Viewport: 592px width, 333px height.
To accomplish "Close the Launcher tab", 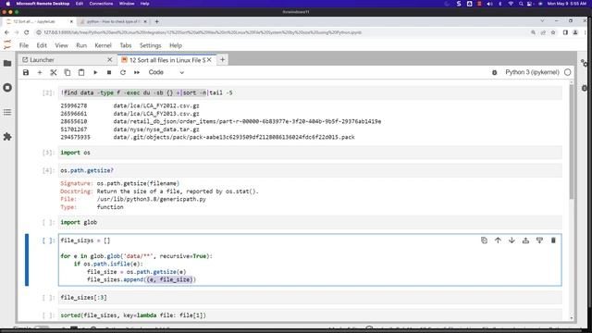I will coord(109,59).
